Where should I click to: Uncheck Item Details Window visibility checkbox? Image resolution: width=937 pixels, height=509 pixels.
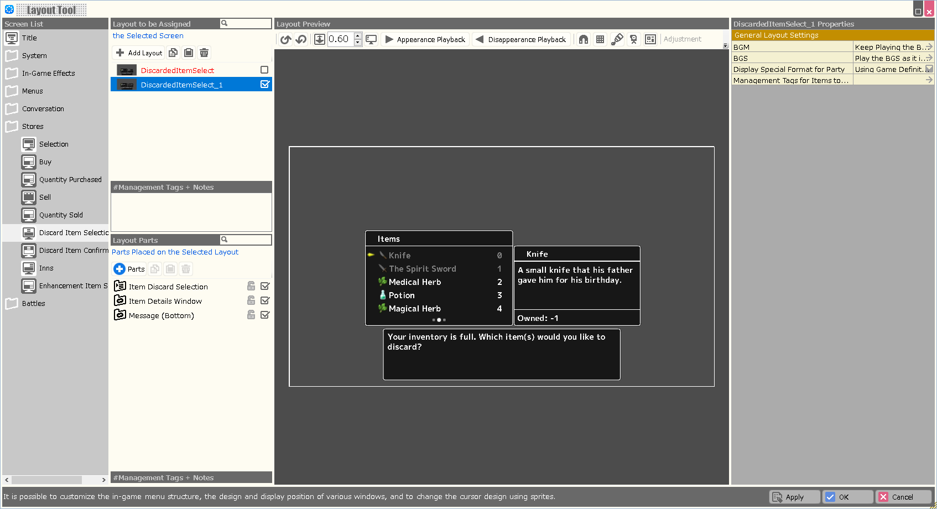(x=265, y=300)
